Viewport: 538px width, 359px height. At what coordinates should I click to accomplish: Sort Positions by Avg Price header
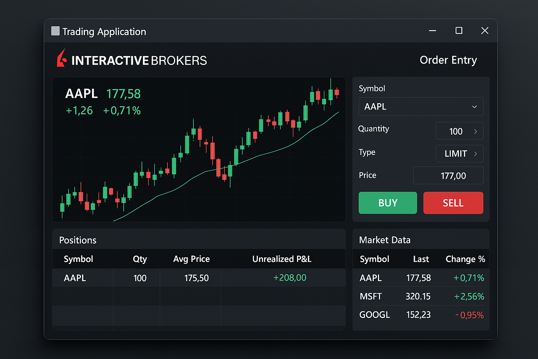tap(191, 259)
